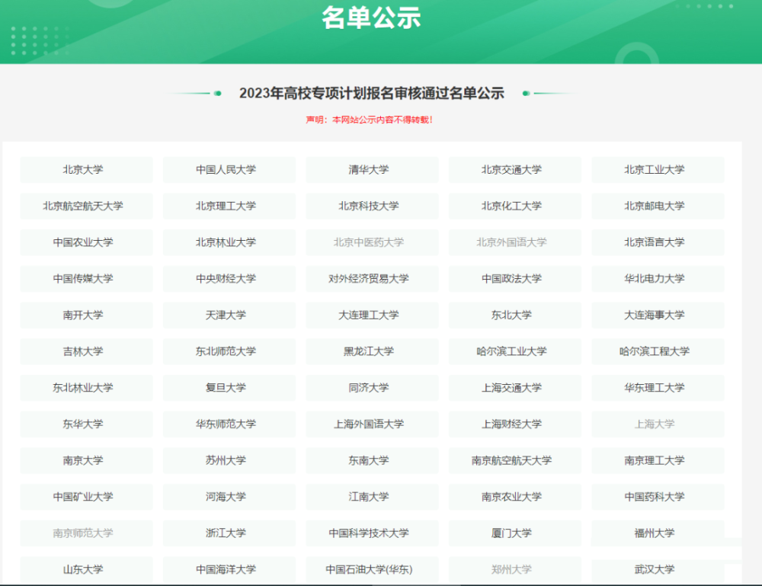Select 东华大学
The width and height of the screenshot is (762, 586).
coord(87,424)
